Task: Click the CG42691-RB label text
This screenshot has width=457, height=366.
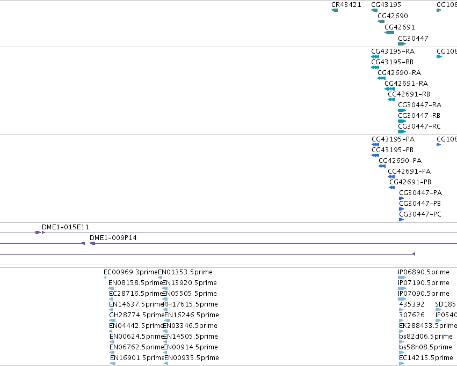Action: coord(409,94)
